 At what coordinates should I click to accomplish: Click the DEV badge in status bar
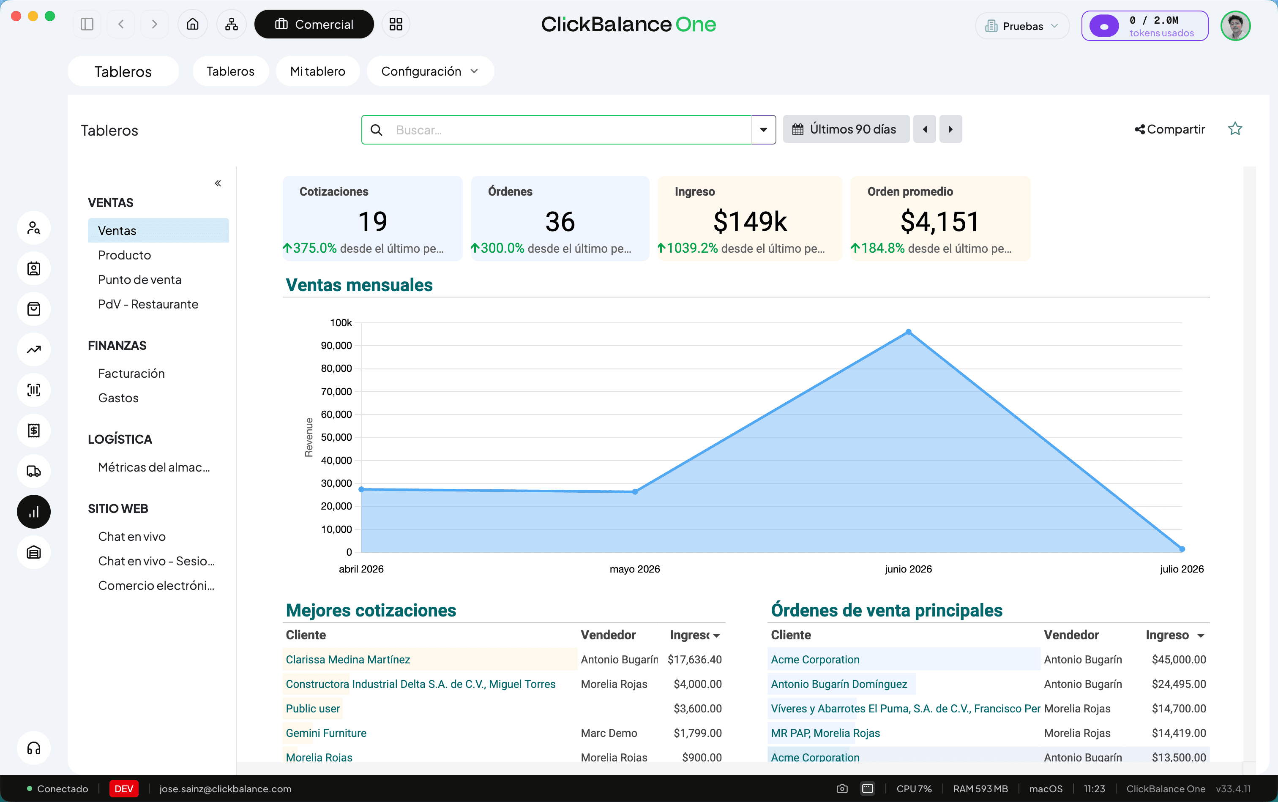(x=123, y=789)
